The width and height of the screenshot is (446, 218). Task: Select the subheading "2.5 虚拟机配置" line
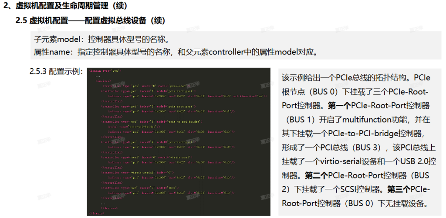coord(90,21)
